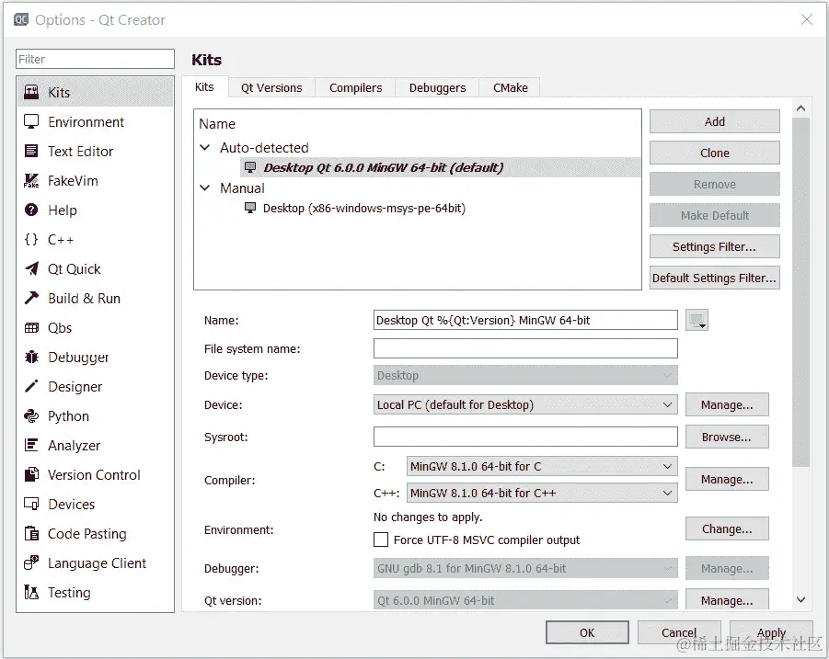Screen dimensions: 829x659
Task: Select the Python icon
Action: [31, 416]
